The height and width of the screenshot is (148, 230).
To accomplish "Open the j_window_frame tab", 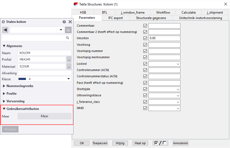I will [133, 13].
